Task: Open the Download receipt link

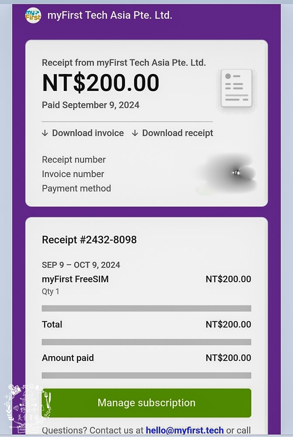Action: point(177,133)
